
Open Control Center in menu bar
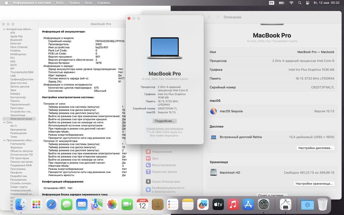tap(308, 3)
